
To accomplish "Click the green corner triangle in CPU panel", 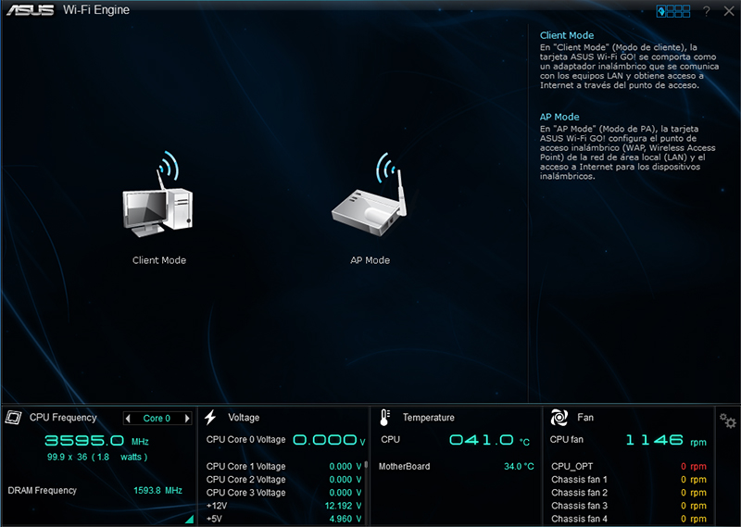I will pyautogui.click(x=190, y=519).
